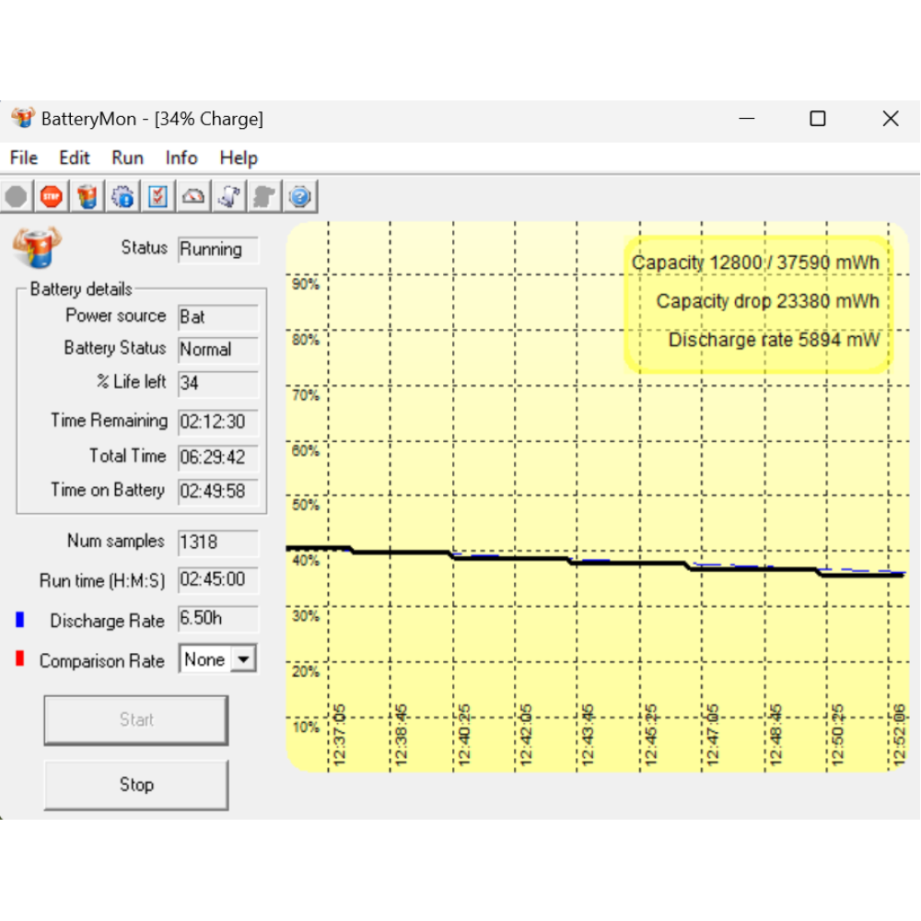Click the disabled Start button
The width and height of the screenshot is (921, 921).
[x=135, y=719]
